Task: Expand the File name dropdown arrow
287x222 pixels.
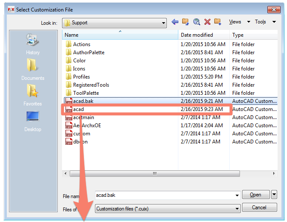Action: coord(237,196)
